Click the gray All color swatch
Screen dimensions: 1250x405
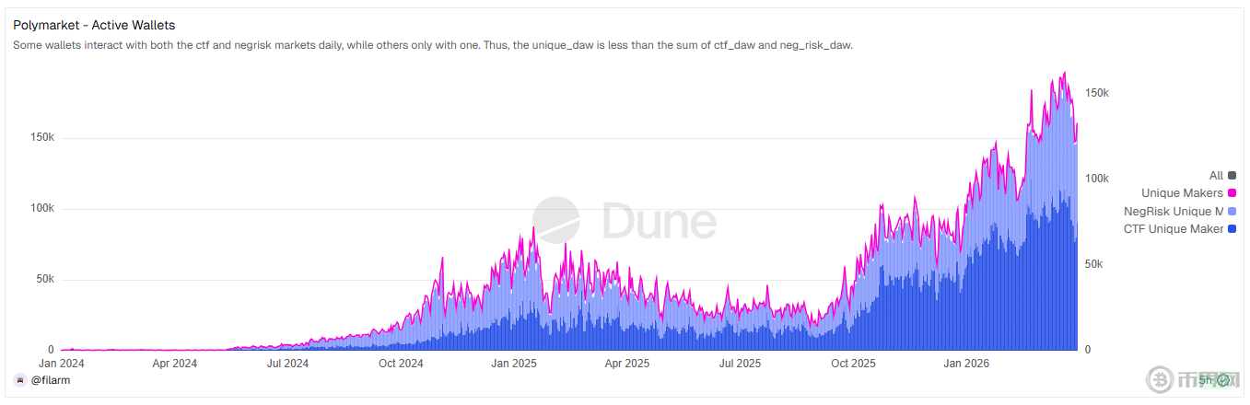(1232, 175)
